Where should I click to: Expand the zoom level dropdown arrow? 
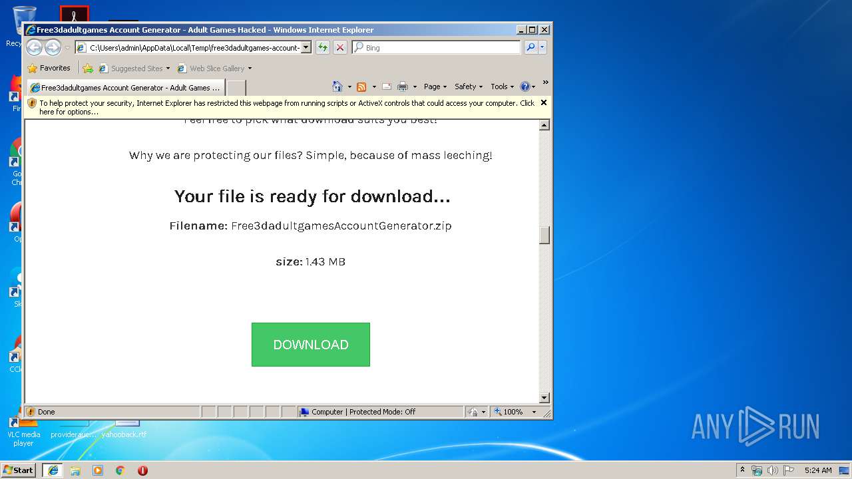coord(534,412)
